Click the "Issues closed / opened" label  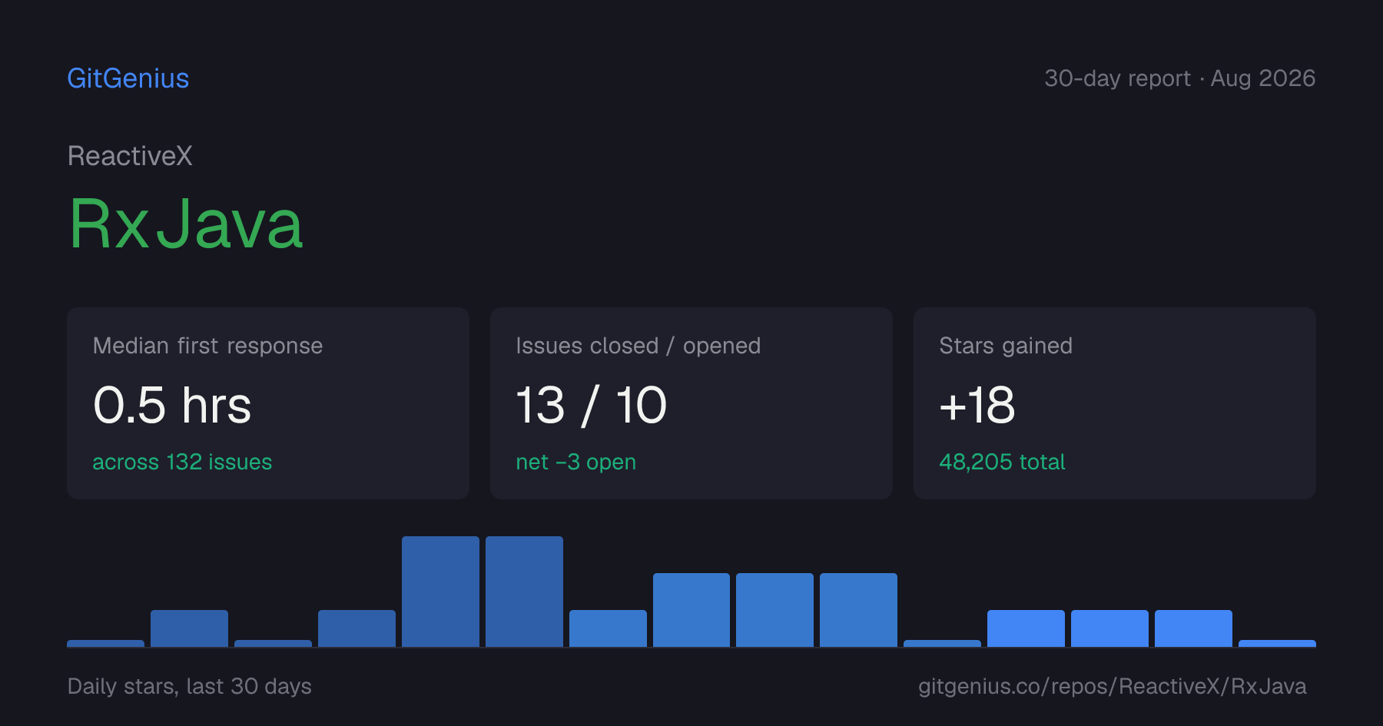[x=638, y=346]
